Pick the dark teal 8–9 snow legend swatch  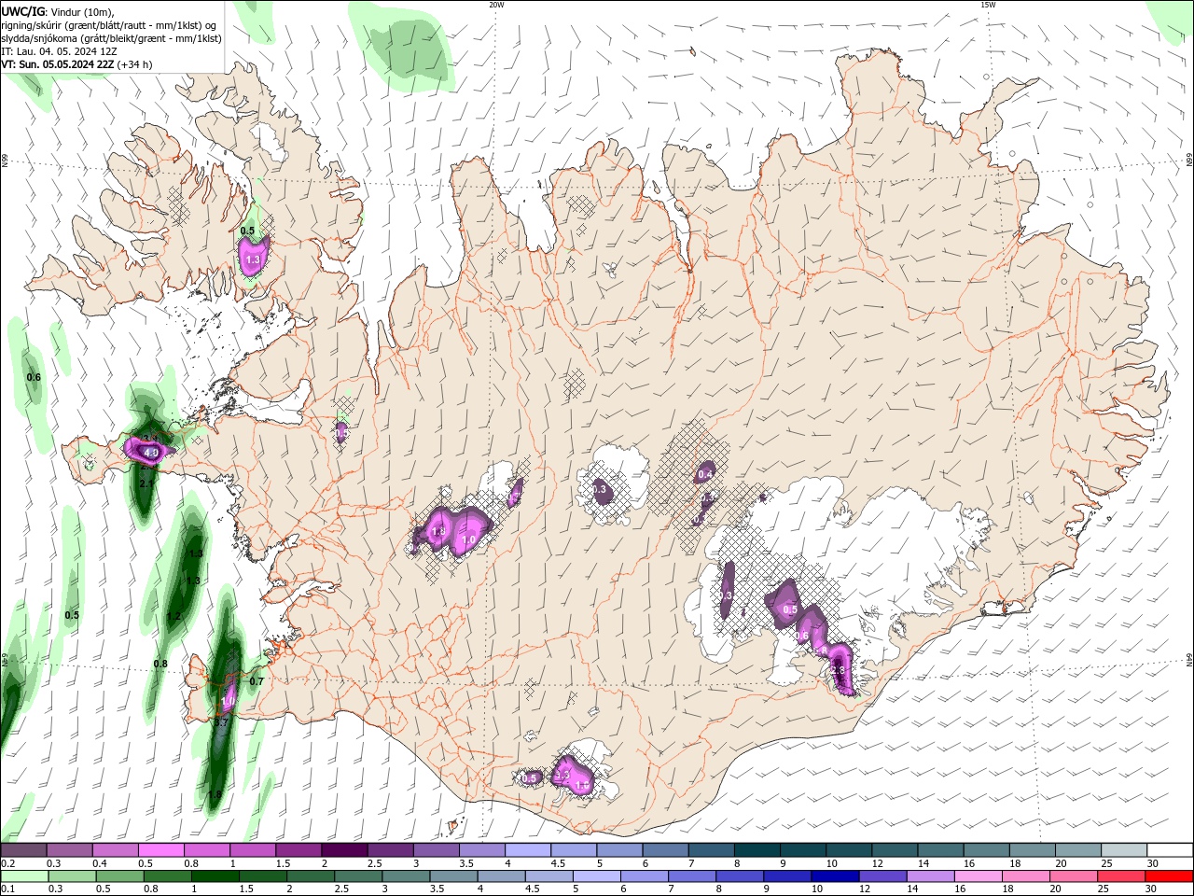point(757,850)
